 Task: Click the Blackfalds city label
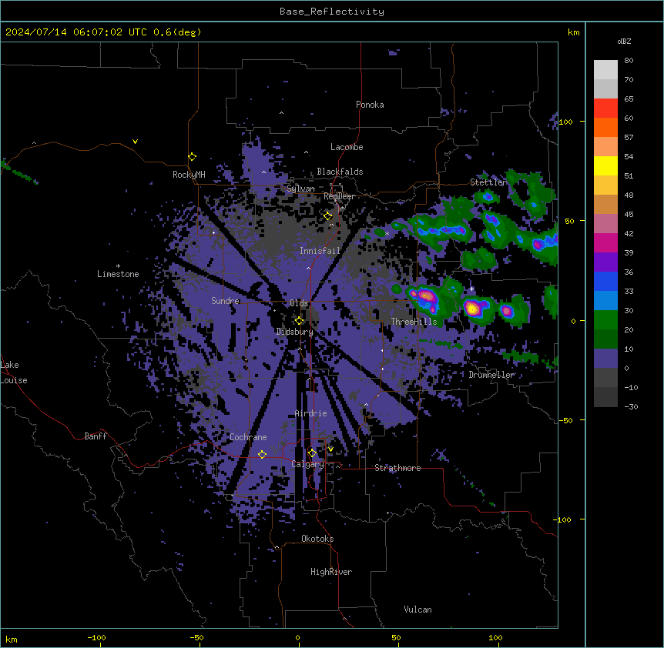pos(340,172)
